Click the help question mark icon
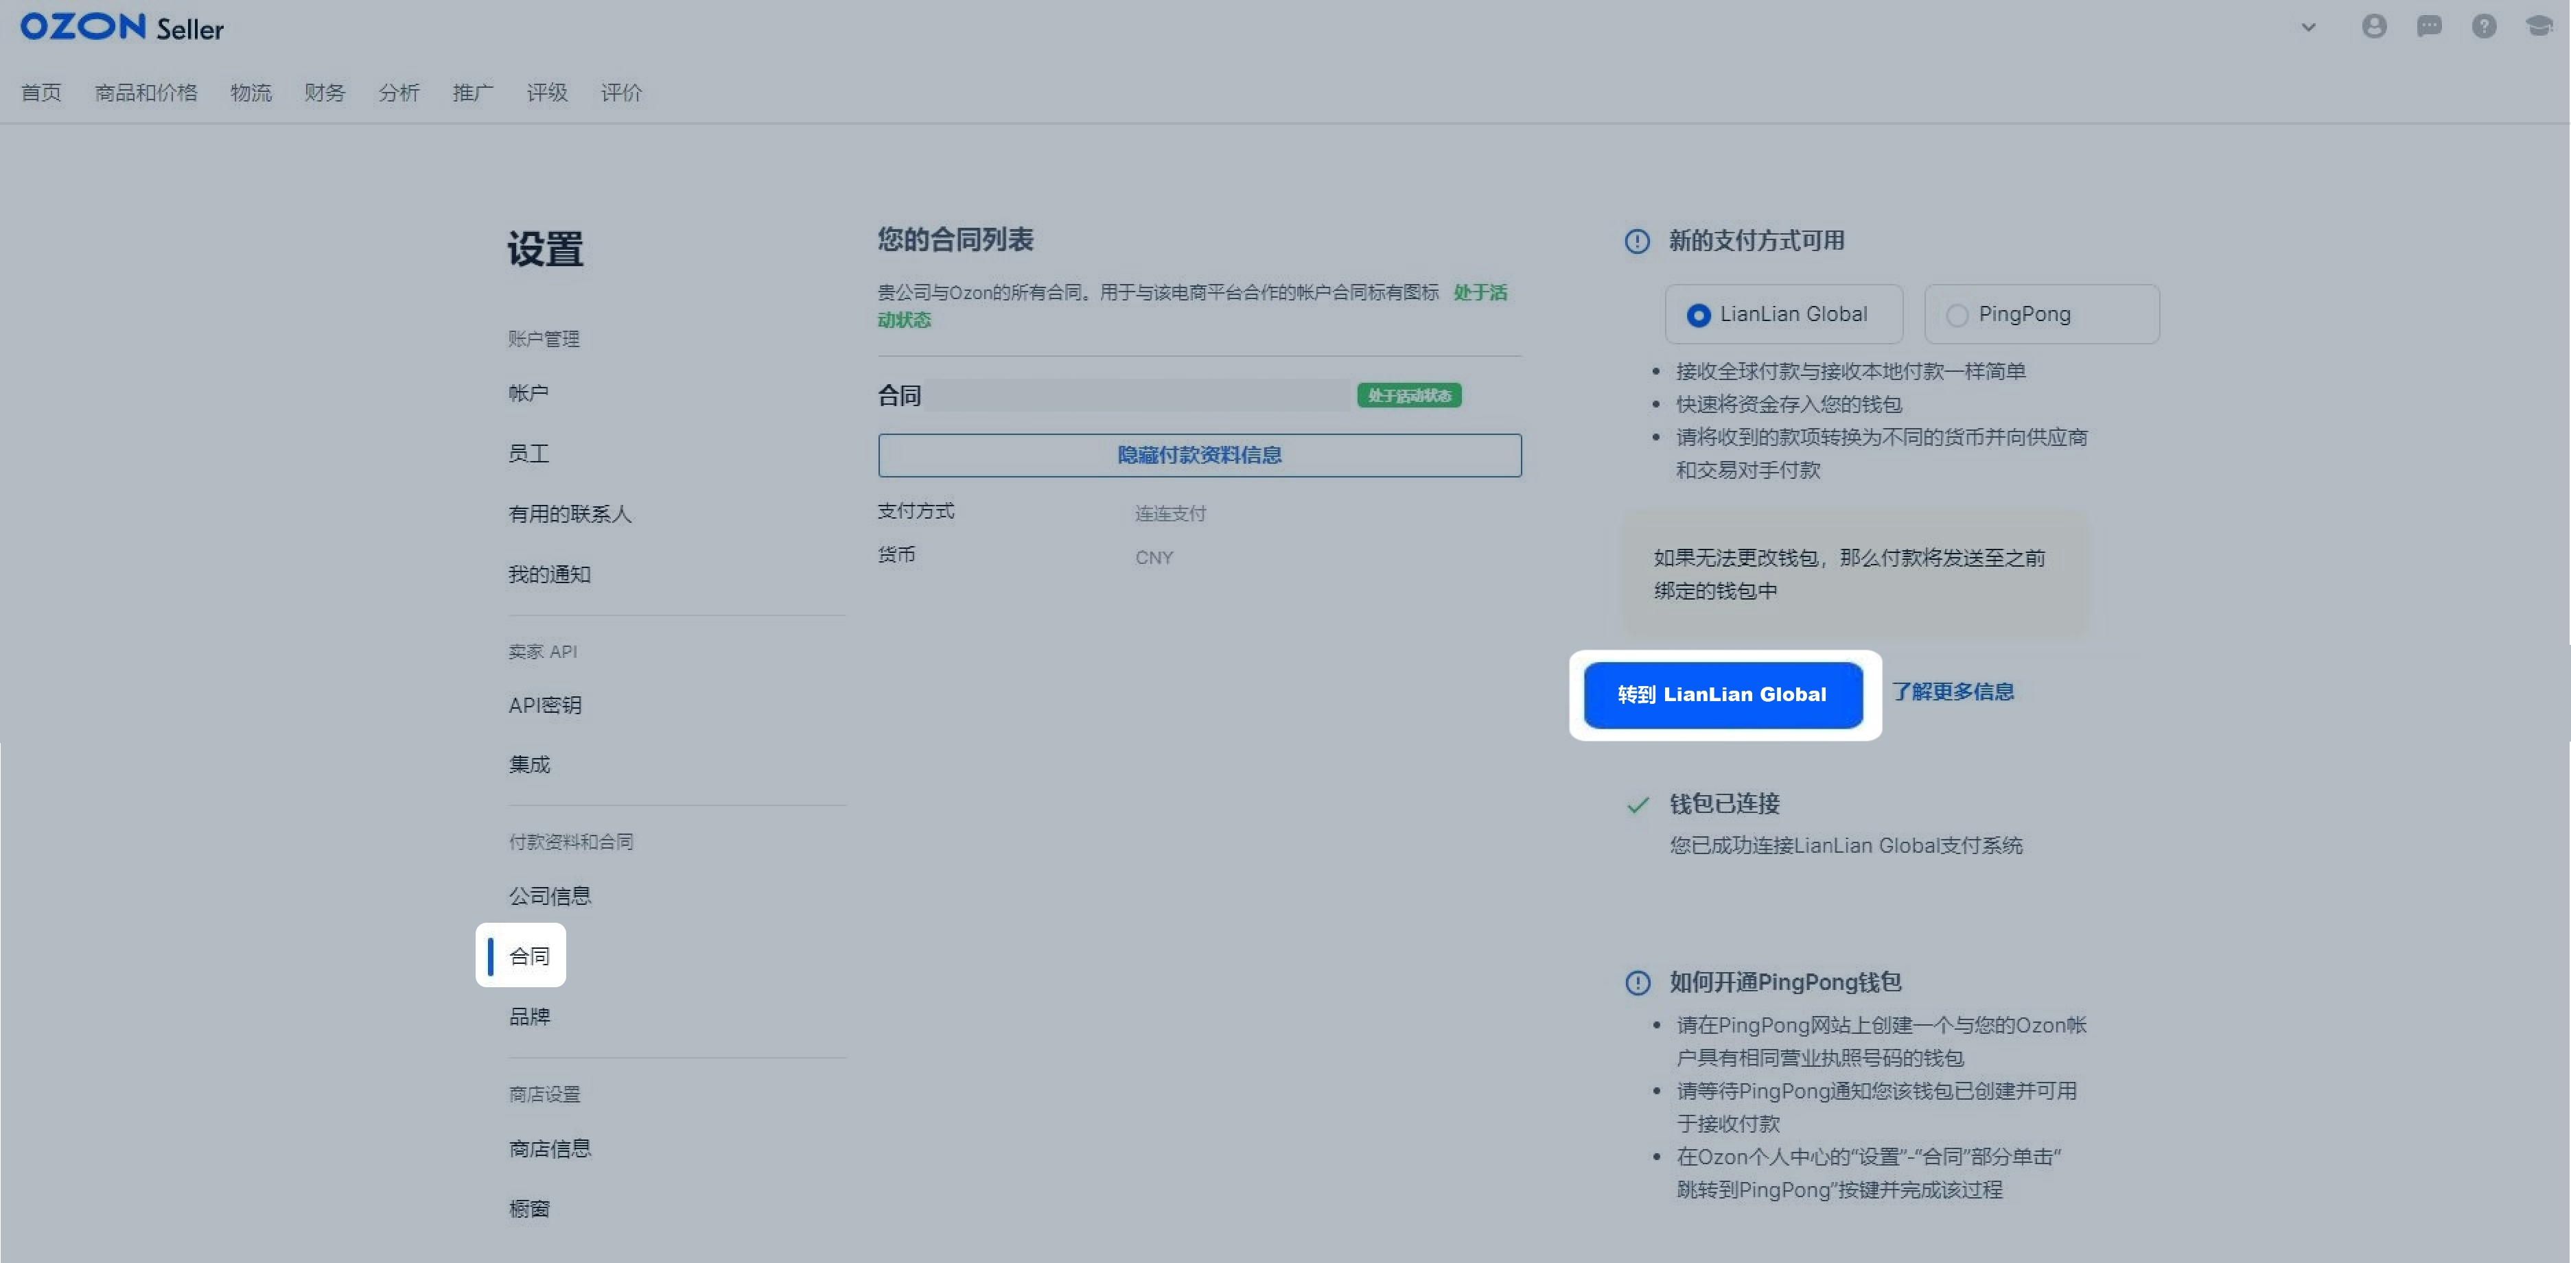 [2483, 26]
